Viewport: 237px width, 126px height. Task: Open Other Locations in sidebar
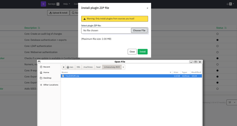click(x=50, y=85)
